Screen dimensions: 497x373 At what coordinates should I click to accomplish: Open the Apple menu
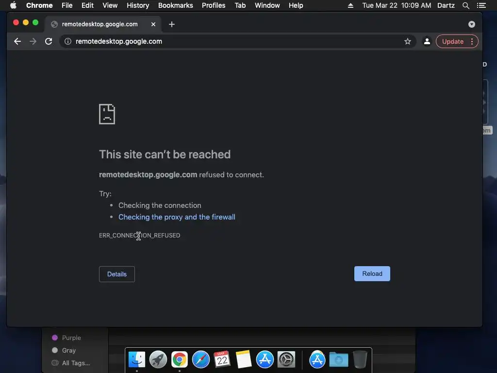13,5
